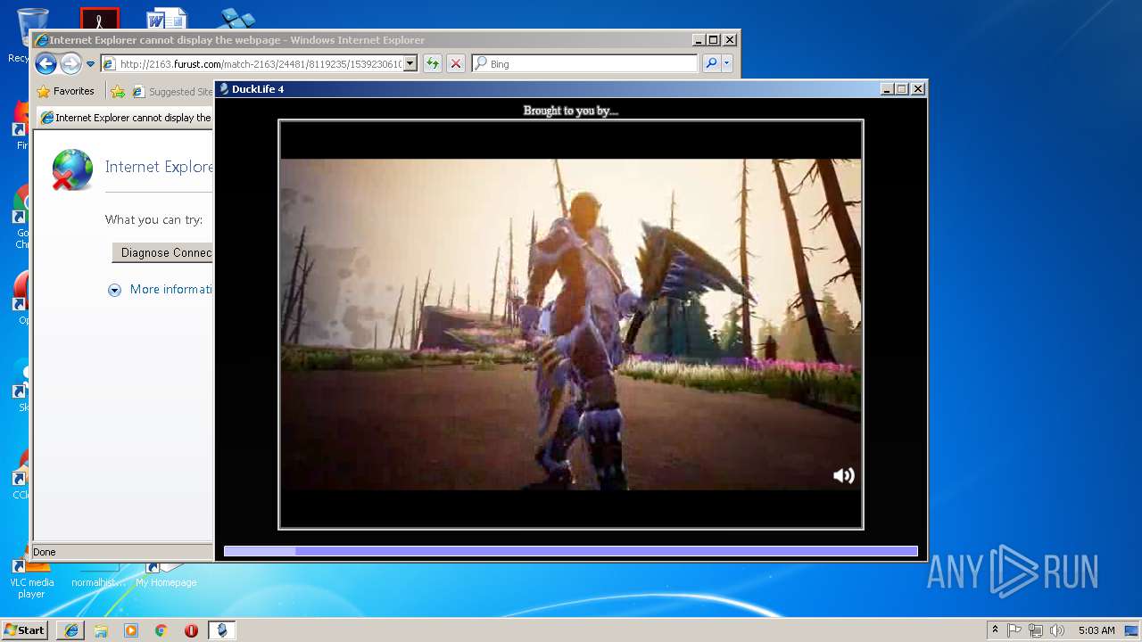This screenshot has height=642, width=1142.
Task: Open Suggested Sites link
Action: [172, 91]
